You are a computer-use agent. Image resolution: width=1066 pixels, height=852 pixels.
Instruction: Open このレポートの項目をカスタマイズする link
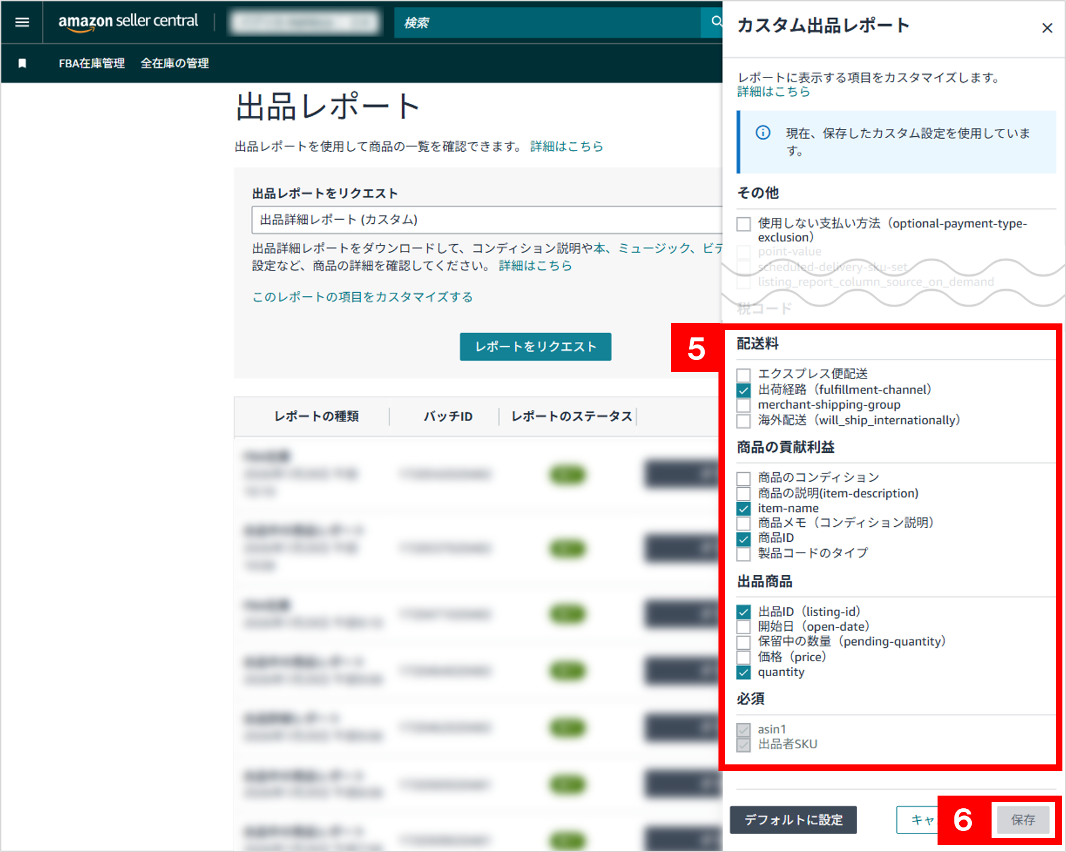point(361,296)
